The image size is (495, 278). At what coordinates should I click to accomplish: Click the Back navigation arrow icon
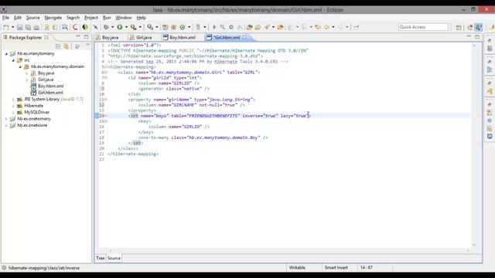tap(326, 27)
